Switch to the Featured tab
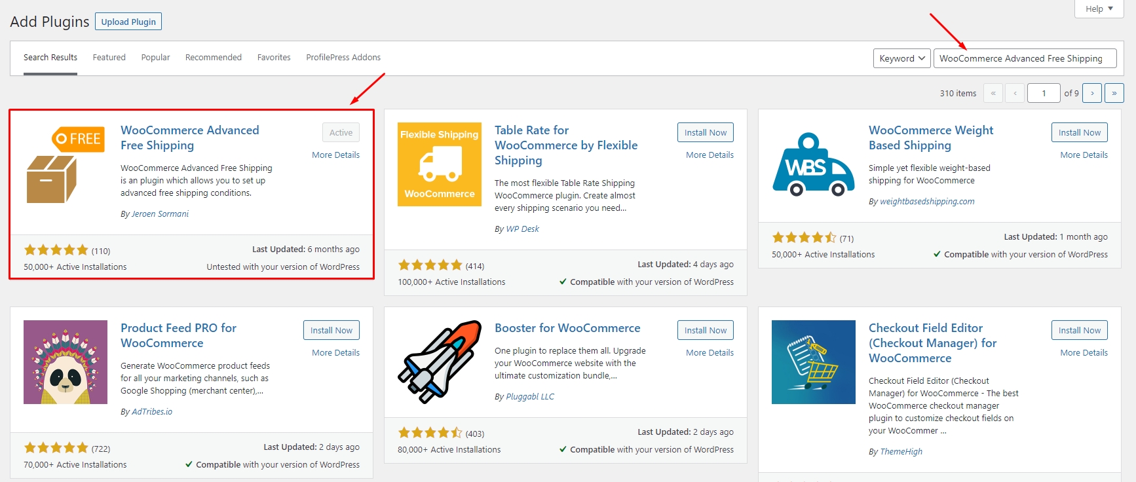 (x=109, y=58)
